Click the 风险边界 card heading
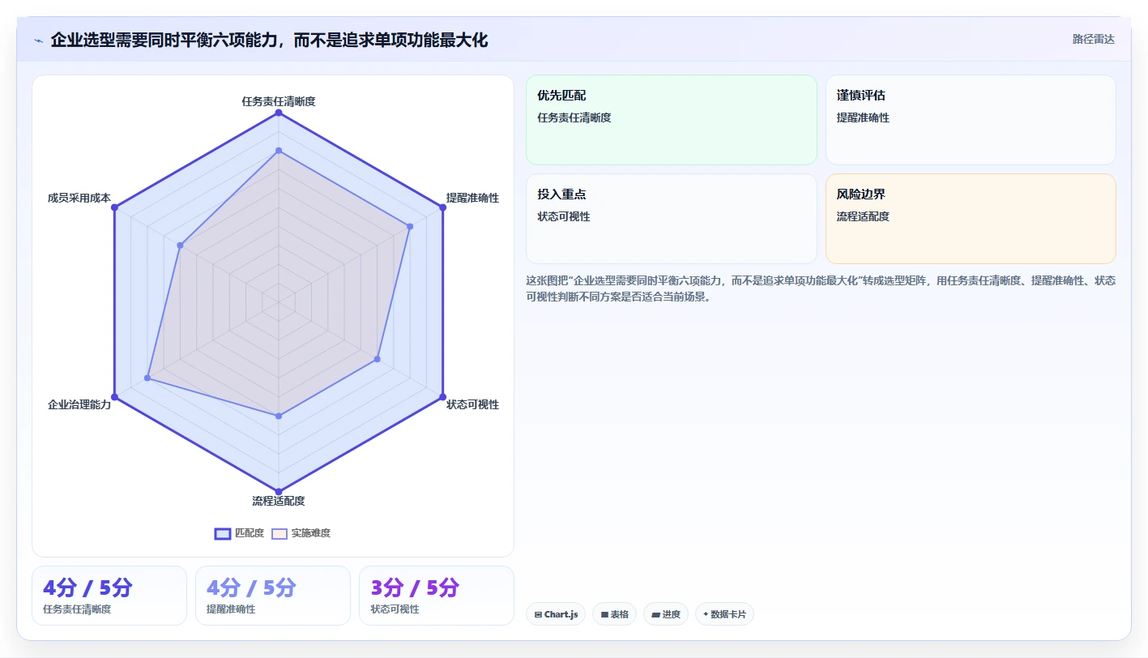The width and height of the screenshot is (1148, 658). click(x=861, y=194)
